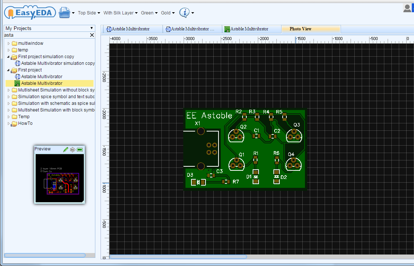The height and width of the screenshot is (266, 414).
Task: Expand the HowTo folder in the project tree
Action: click(x=8, y=123)
